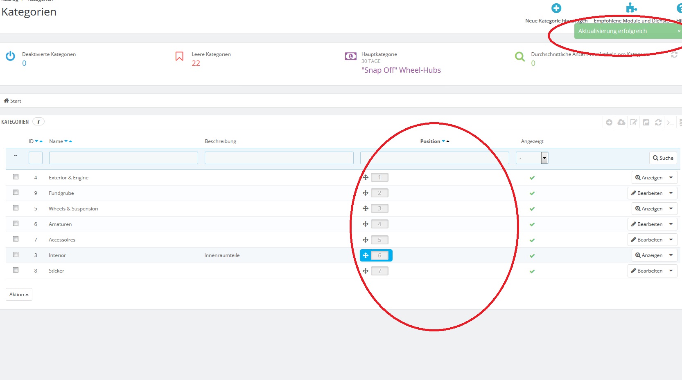The image size is (682, 380).
Task: Toggle Angezeigt status for Interior
Action: (532, 256)
